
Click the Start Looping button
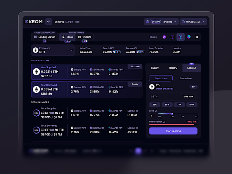point(173,131)
